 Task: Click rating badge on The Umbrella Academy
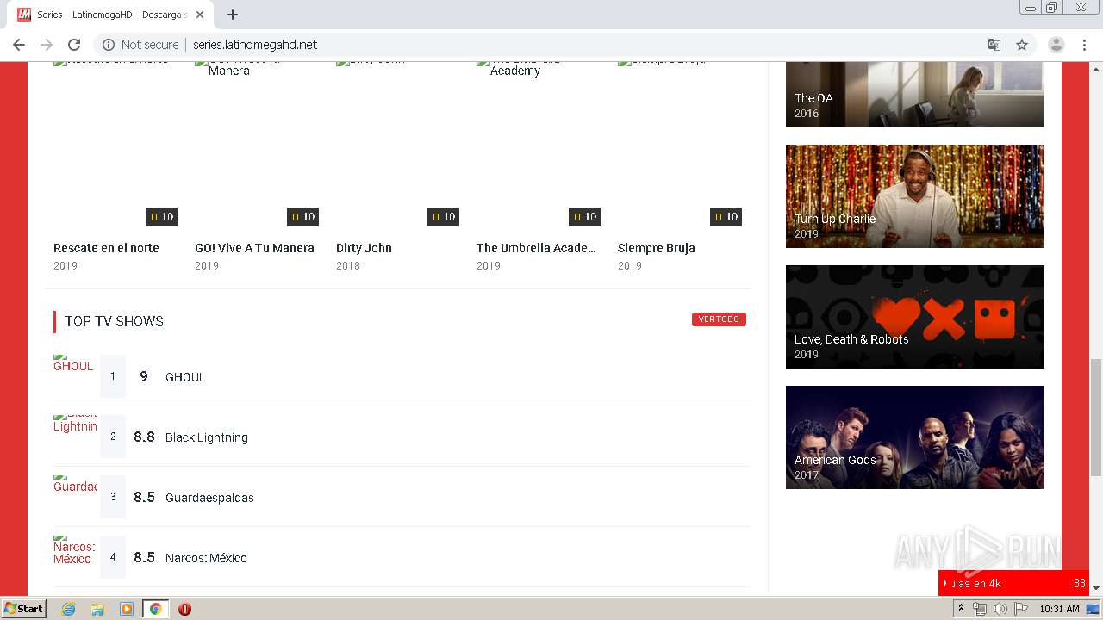pos(584,217)
